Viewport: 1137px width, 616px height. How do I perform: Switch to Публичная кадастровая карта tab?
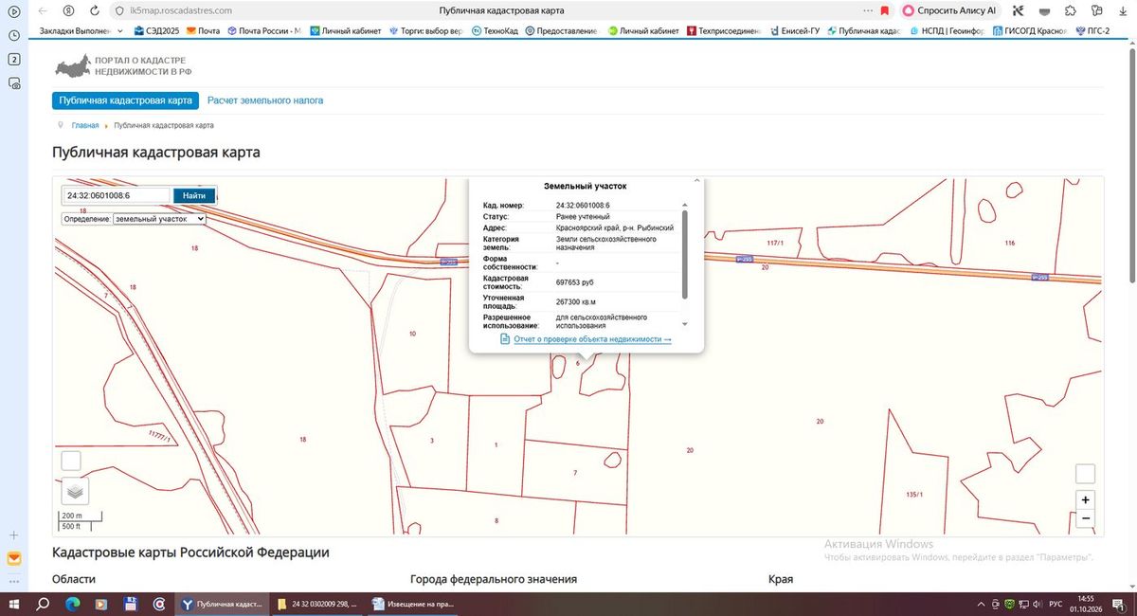click(x=125, y=100)
